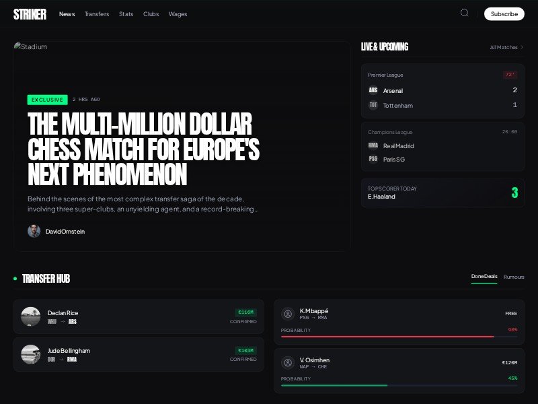
Task: Click the TOT Tottenham club badge
Action: coord(373,105)
